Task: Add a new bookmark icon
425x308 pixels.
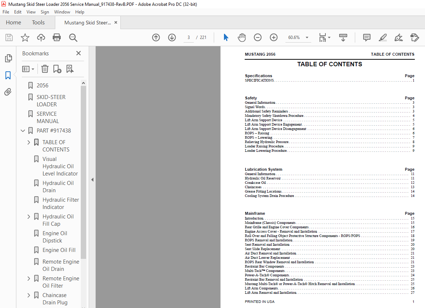Action: (57, 69)
